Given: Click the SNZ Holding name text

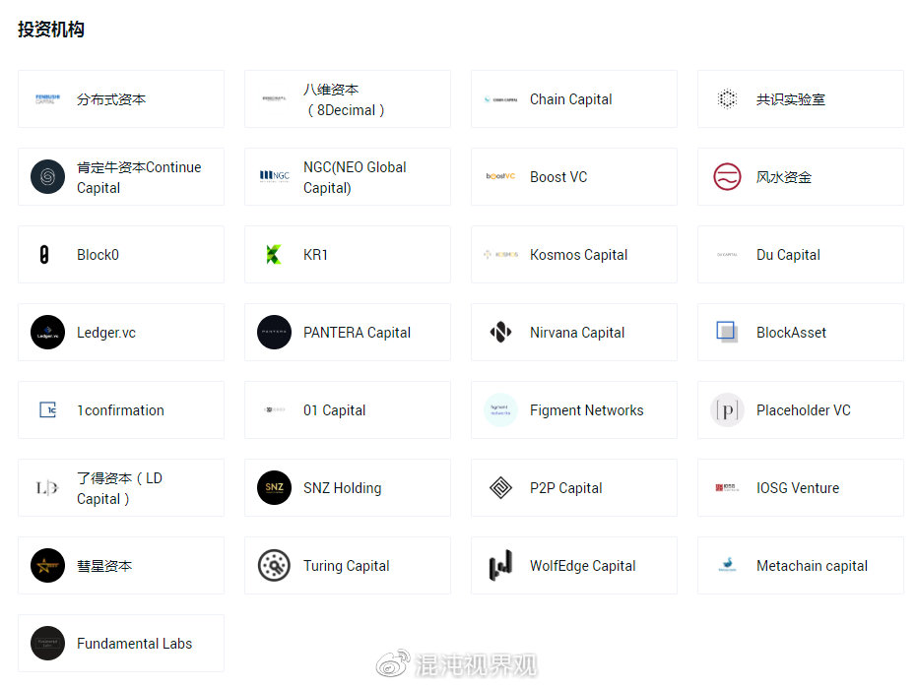Looking at the screenshot, I should [x=342, y=488].
